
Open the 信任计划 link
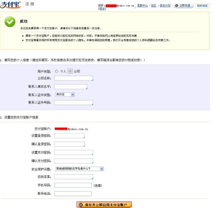[x=165, y=6]
